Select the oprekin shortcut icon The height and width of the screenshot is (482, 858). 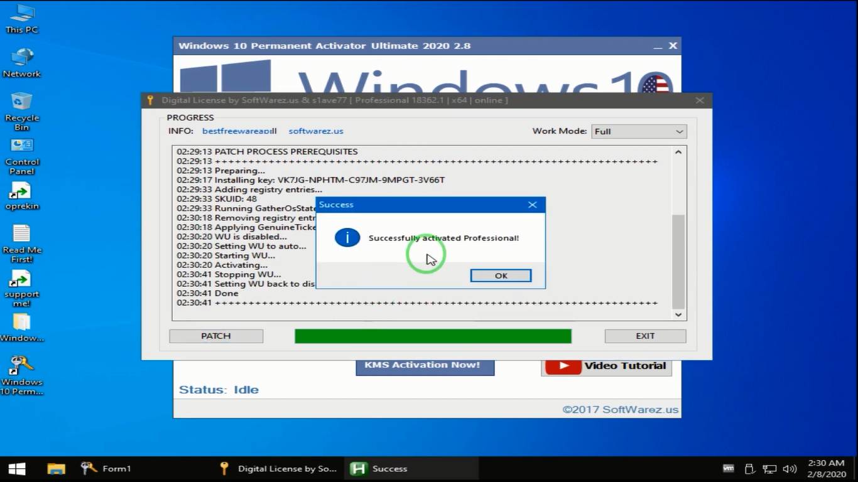[x=22, y=196]
